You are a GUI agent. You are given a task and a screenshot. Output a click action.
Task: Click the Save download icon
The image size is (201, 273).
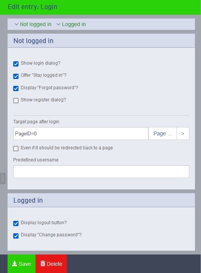[14, 264]
